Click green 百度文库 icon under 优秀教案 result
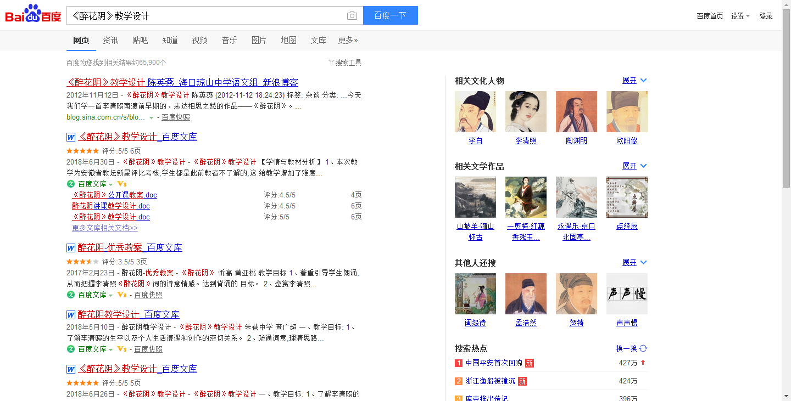The width and height of the screenshot is (791, 401). click(71, 295)
